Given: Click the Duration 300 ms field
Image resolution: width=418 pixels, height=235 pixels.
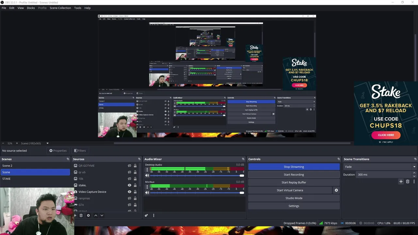Looking at the screenshot, I should pyautogui.click(x=384, y=175).
